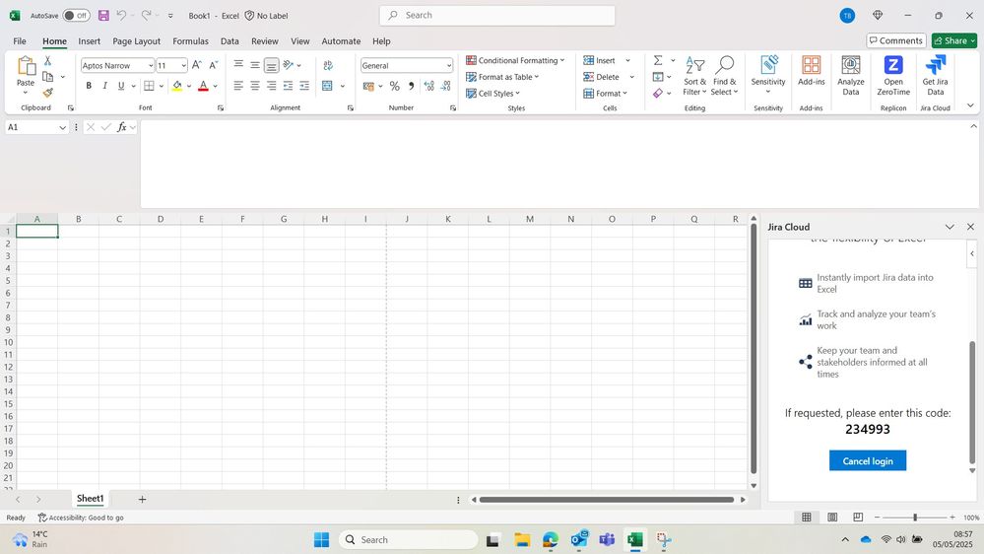The width and height of the screenshot is (984, 554).
Task: Collapse the ribbon with chevron
Action: coord(971,105)
